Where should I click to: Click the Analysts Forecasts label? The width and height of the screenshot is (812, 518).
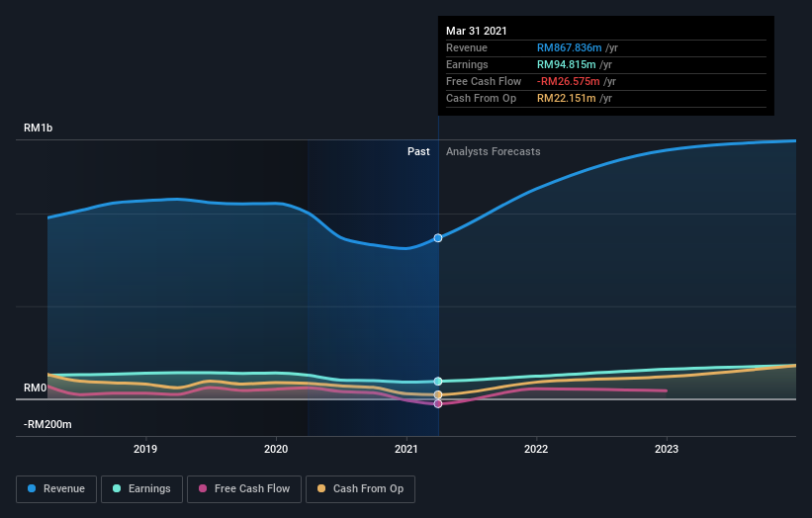pos(493,151)
